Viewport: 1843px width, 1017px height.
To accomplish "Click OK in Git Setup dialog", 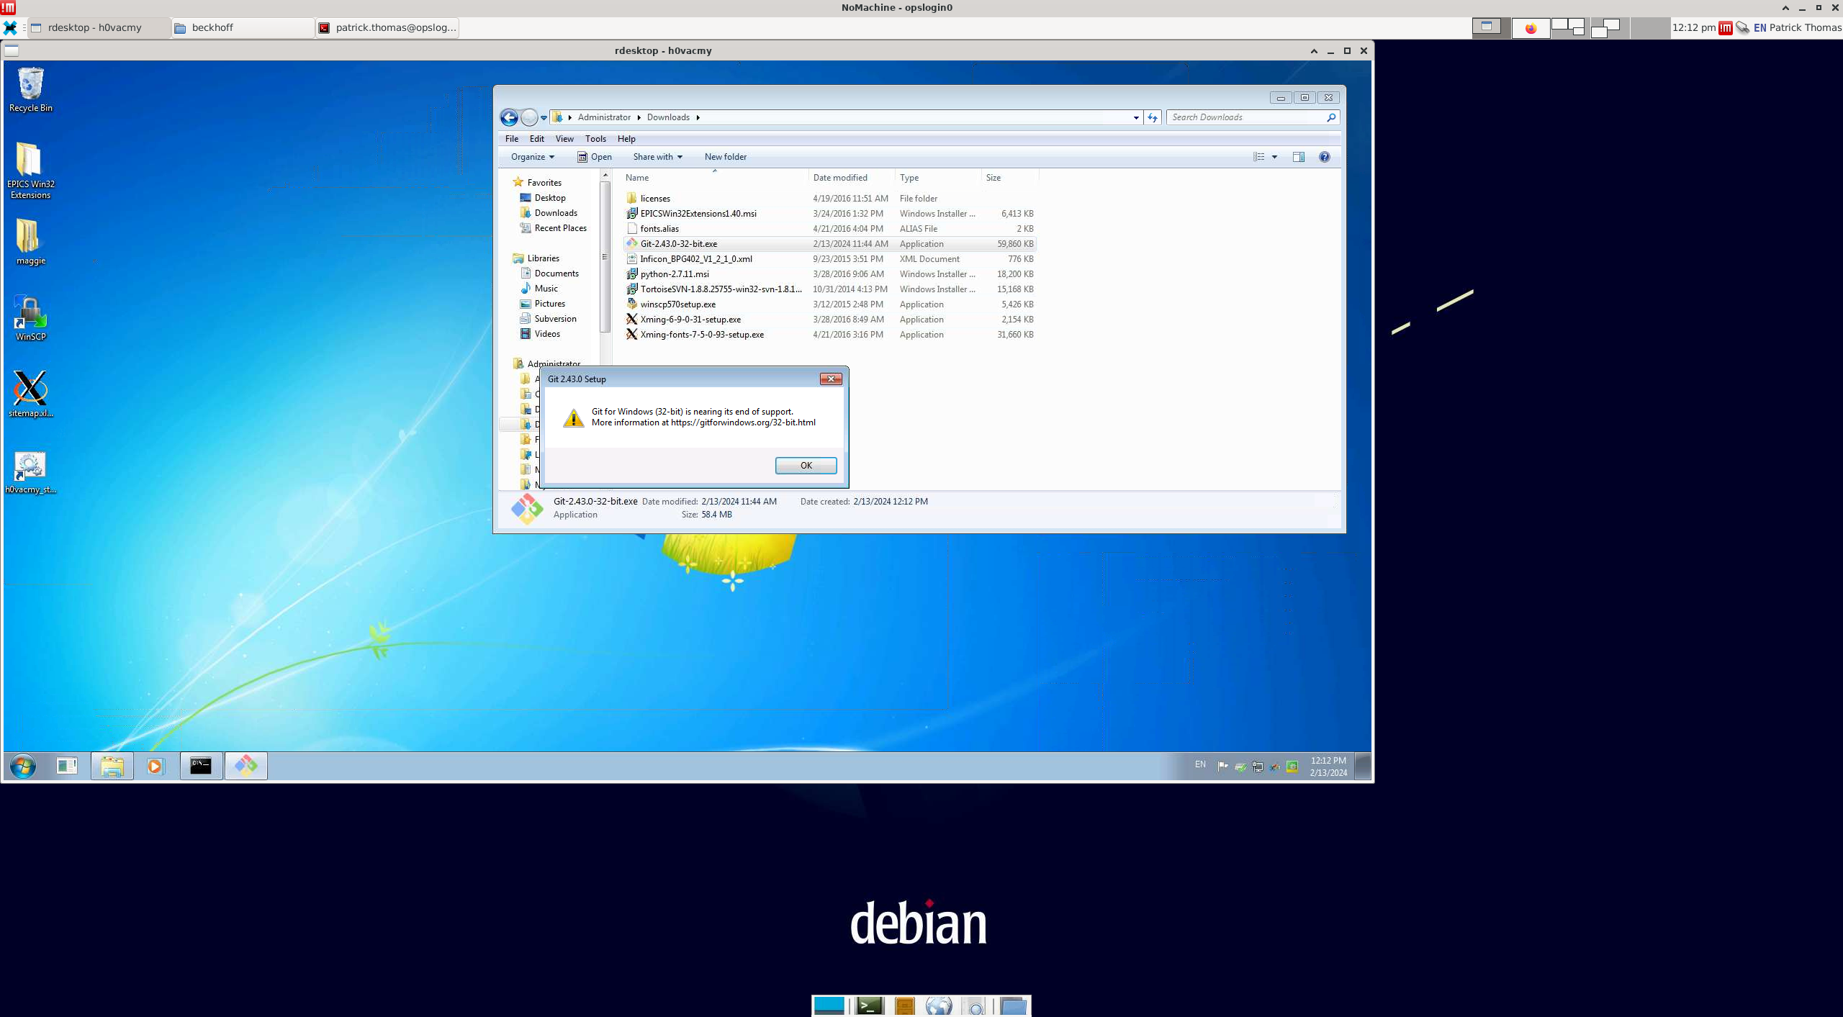I will point(806,466).
